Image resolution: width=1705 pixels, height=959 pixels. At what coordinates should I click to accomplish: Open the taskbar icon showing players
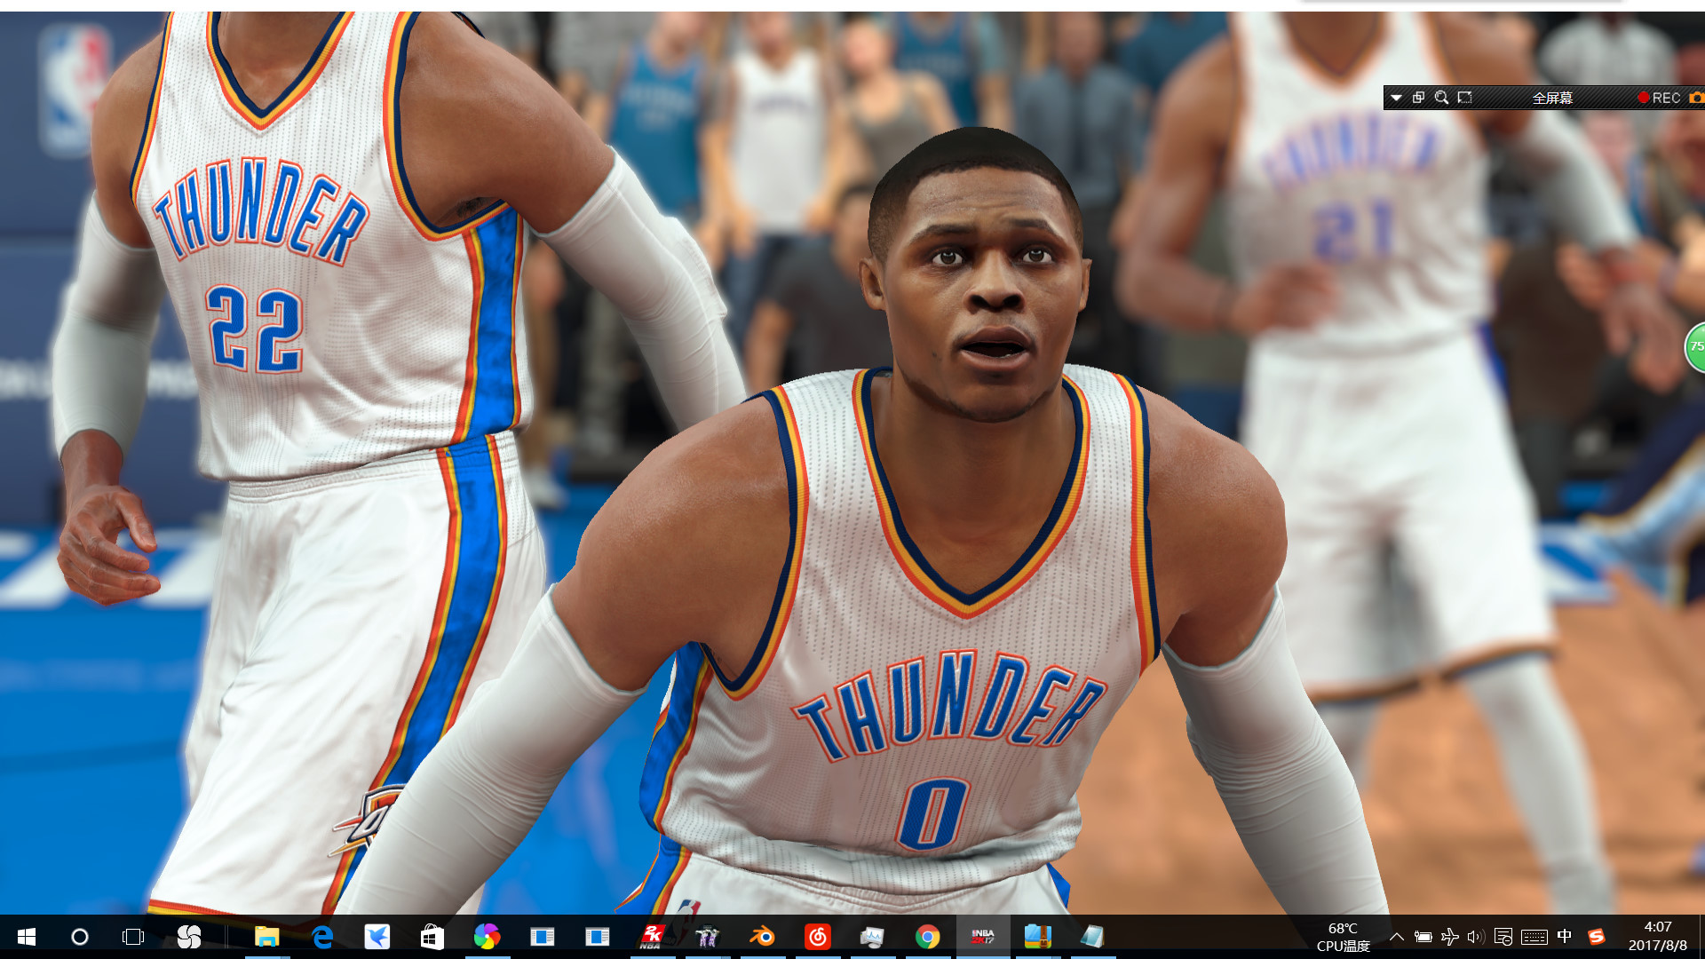(x=708, y=937)
